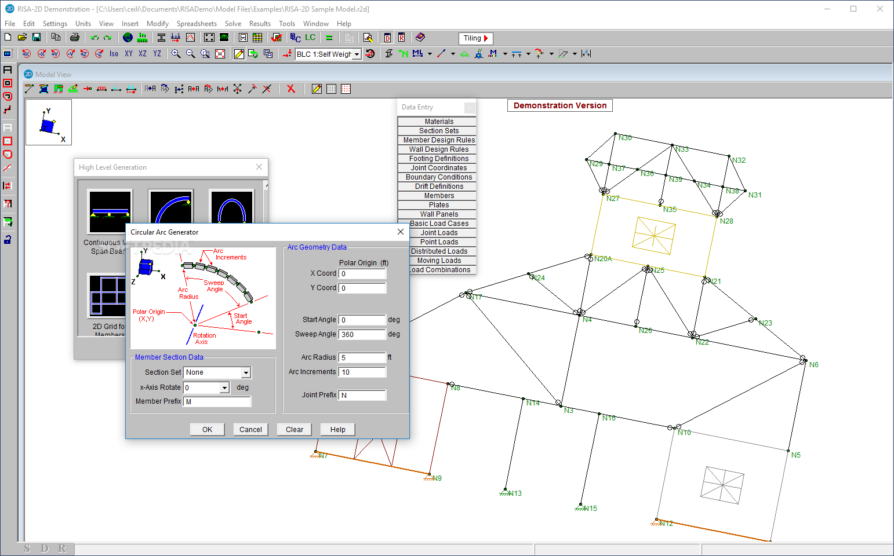The height and width of the screenshot is (556, 894).
Task: Expand the member color M dropdown arrow
Action: tap(505, 54)
